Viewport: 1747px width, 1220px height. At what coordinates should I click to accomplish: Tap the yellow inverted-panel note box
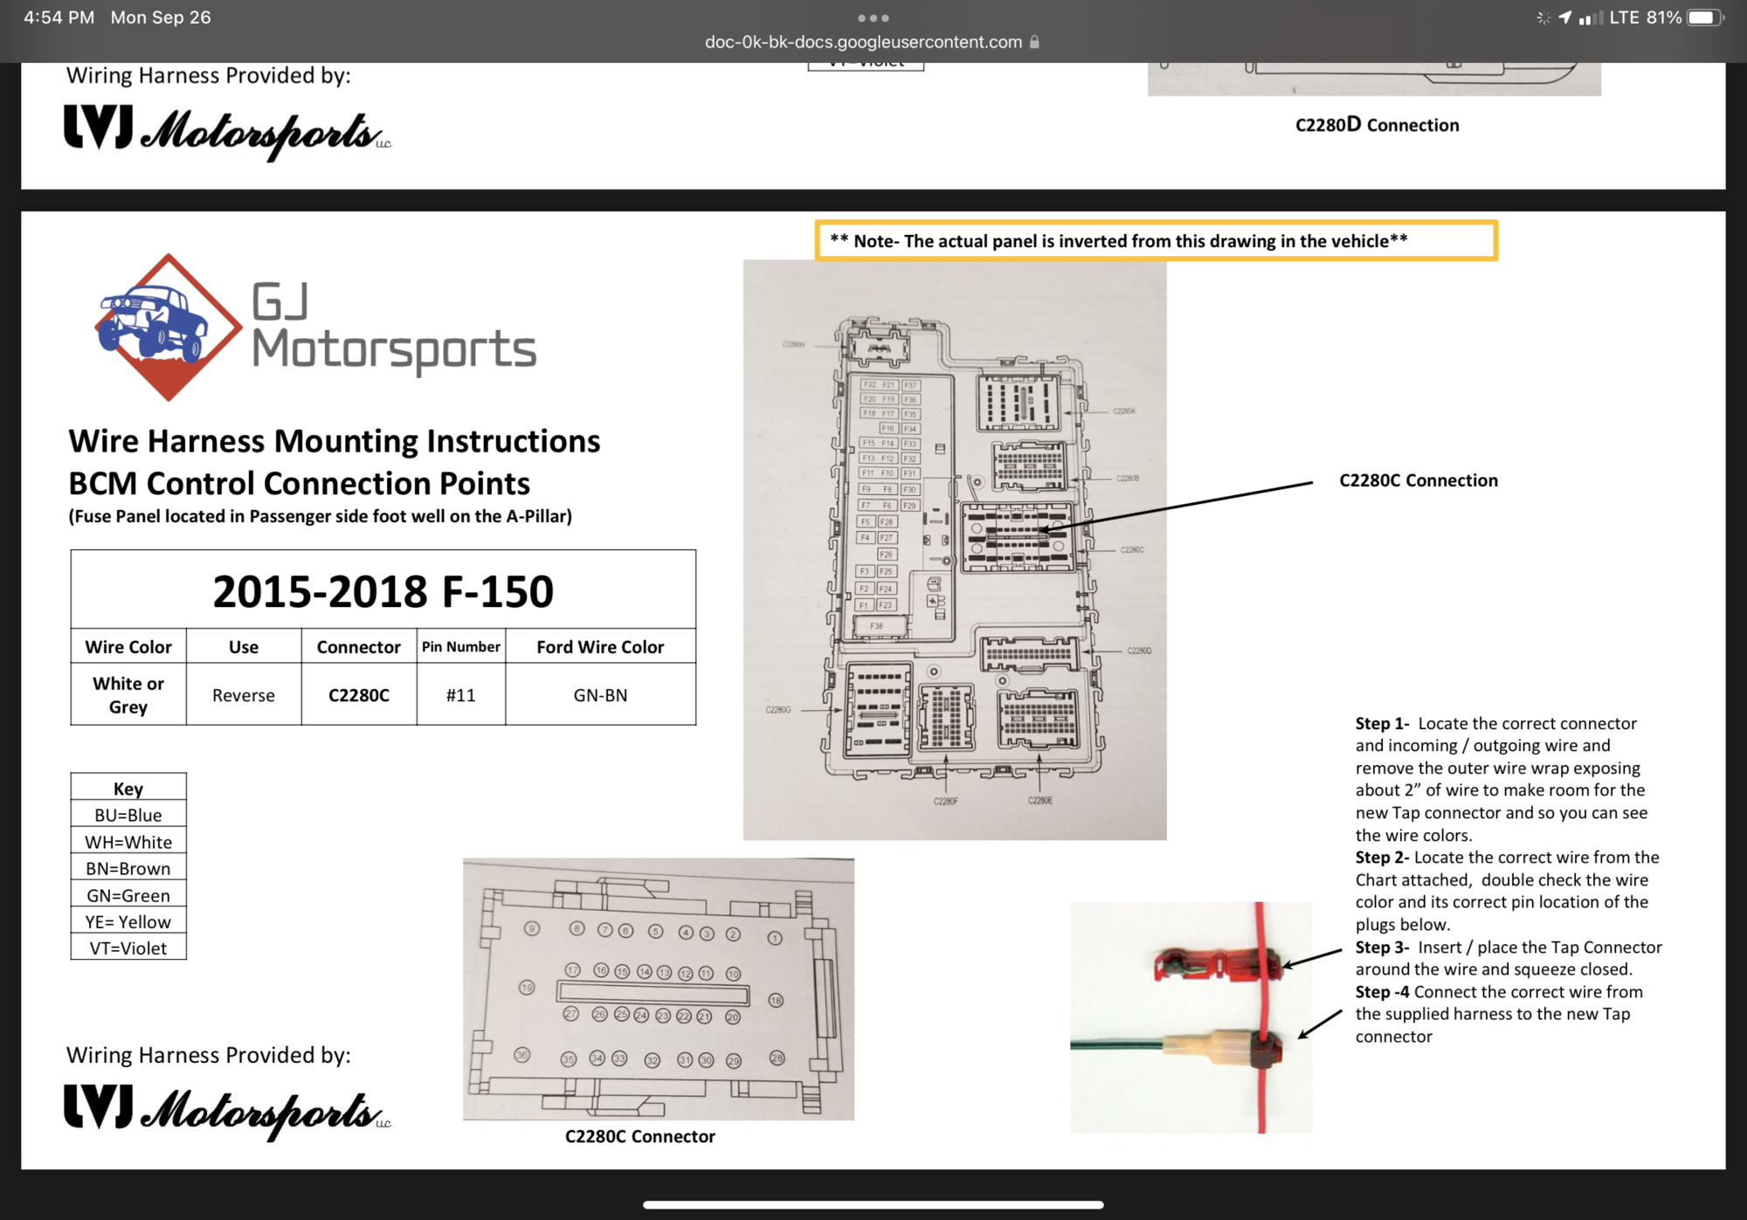(x=1156, y=240)
